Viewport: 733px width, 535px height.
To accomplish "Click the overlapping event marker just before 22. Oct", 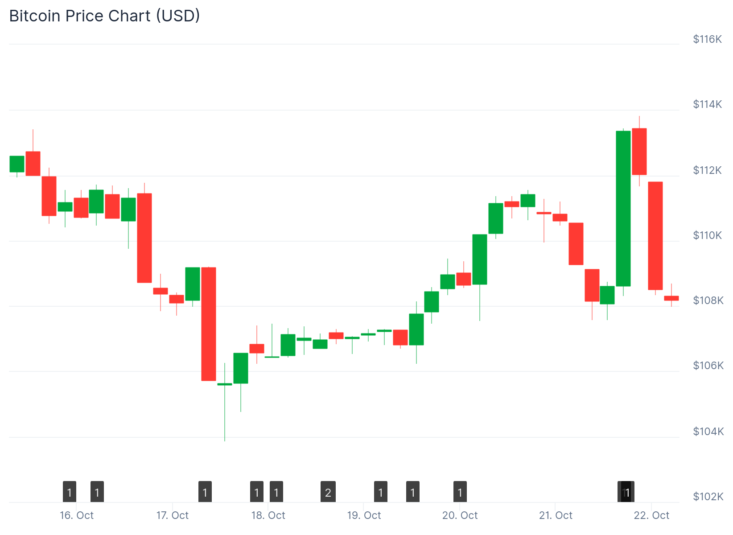I will tap(626, 492).
